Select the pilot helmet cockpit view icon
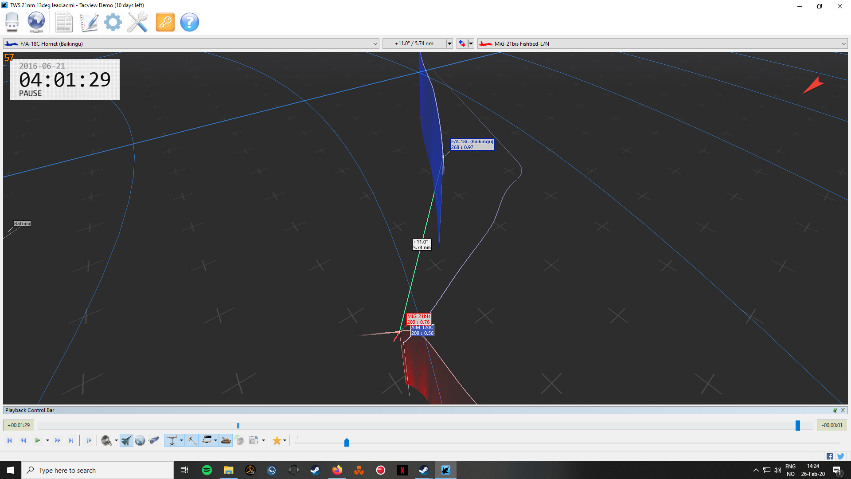851x479 pixels. click(x=106, y=440)
